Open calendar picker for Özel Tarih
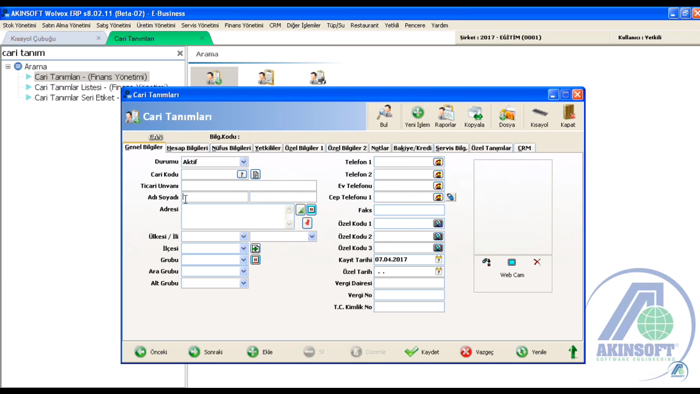Screen dimensions: 700x394 click(439, 271)
